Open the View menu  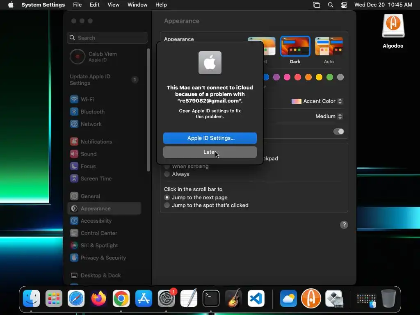point(113,5)
